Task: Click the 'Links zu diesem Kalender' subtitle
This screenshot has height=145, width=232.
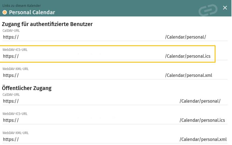Action: pyautogui.click(x=21, y=5)
